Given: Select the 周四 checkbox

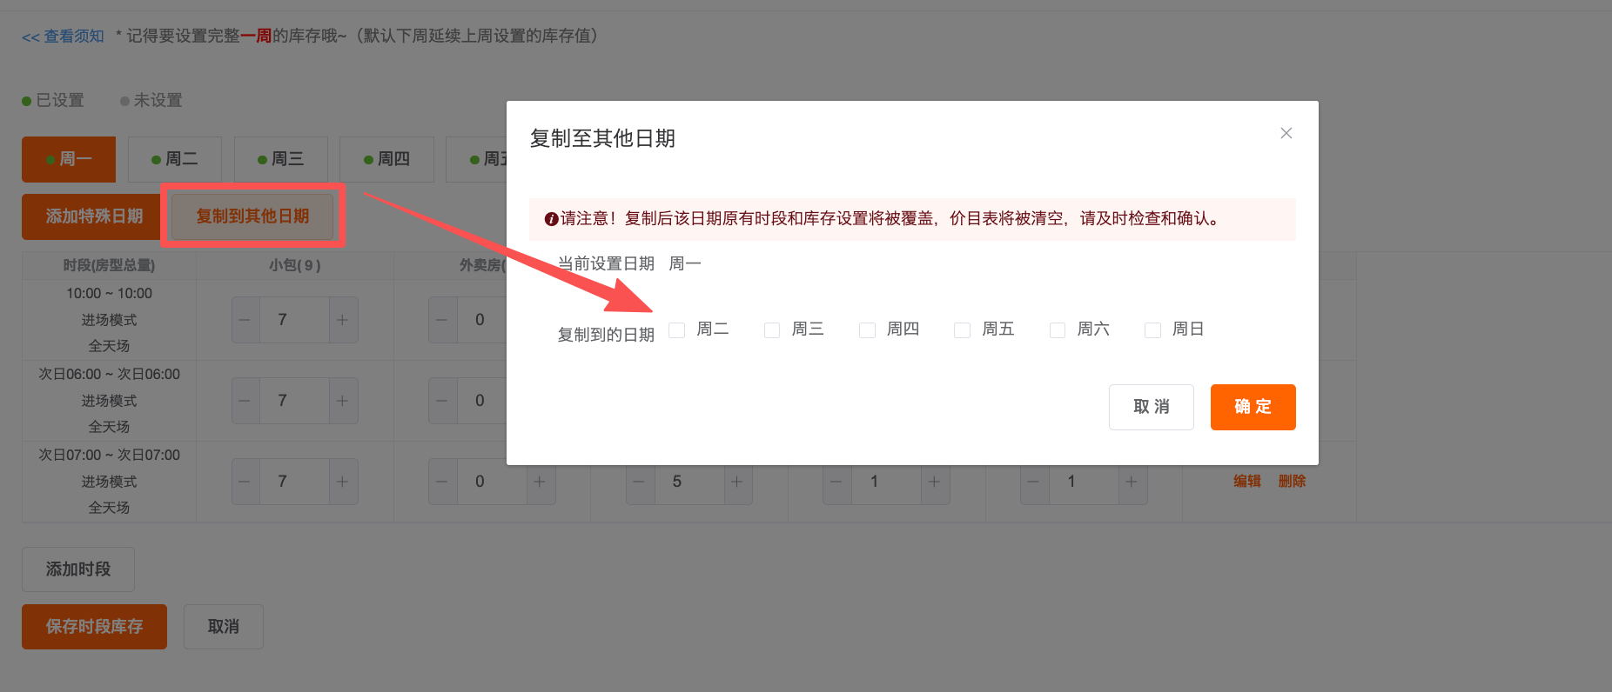Looking at the screenshot, I should pos(867,330).
